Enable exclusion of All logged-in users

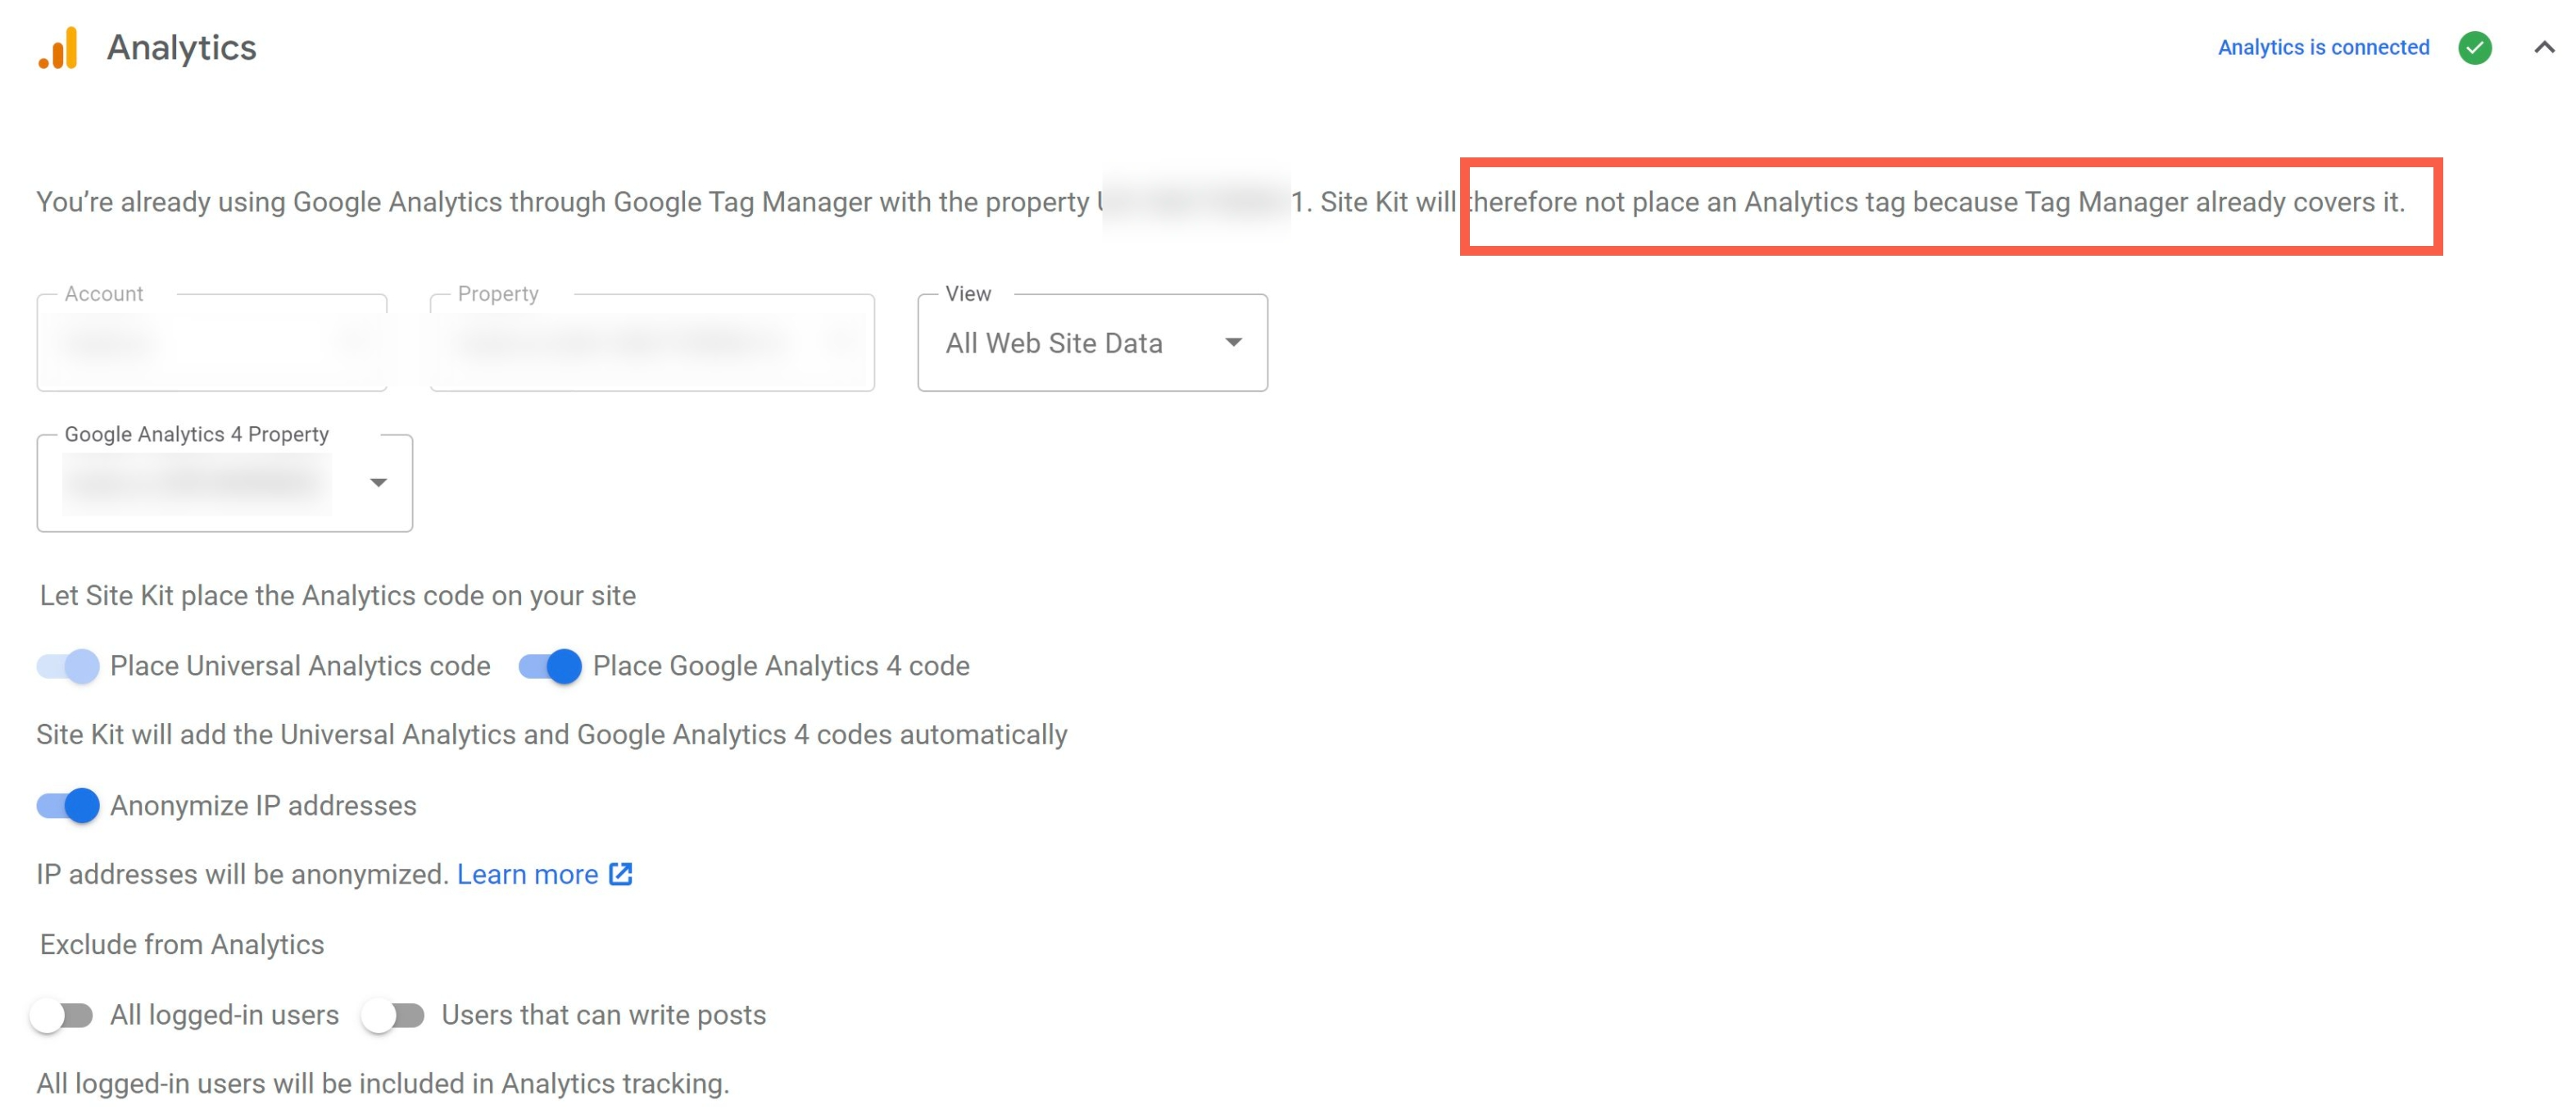point(62,1015)
